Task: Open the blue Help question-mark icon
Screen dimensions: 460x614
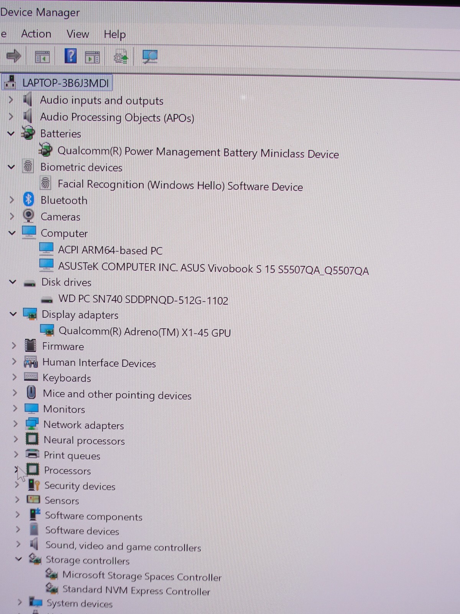Action: click(x=71, y=56)
